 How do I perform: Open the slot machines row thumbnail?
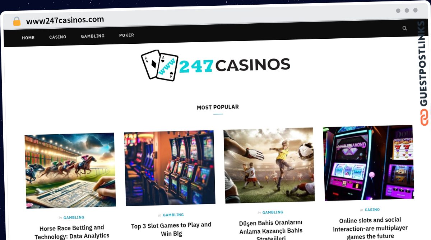coord(170,168)
